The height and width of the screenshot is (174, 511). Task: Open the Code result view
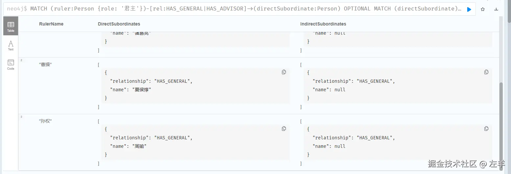coord(11,65)
